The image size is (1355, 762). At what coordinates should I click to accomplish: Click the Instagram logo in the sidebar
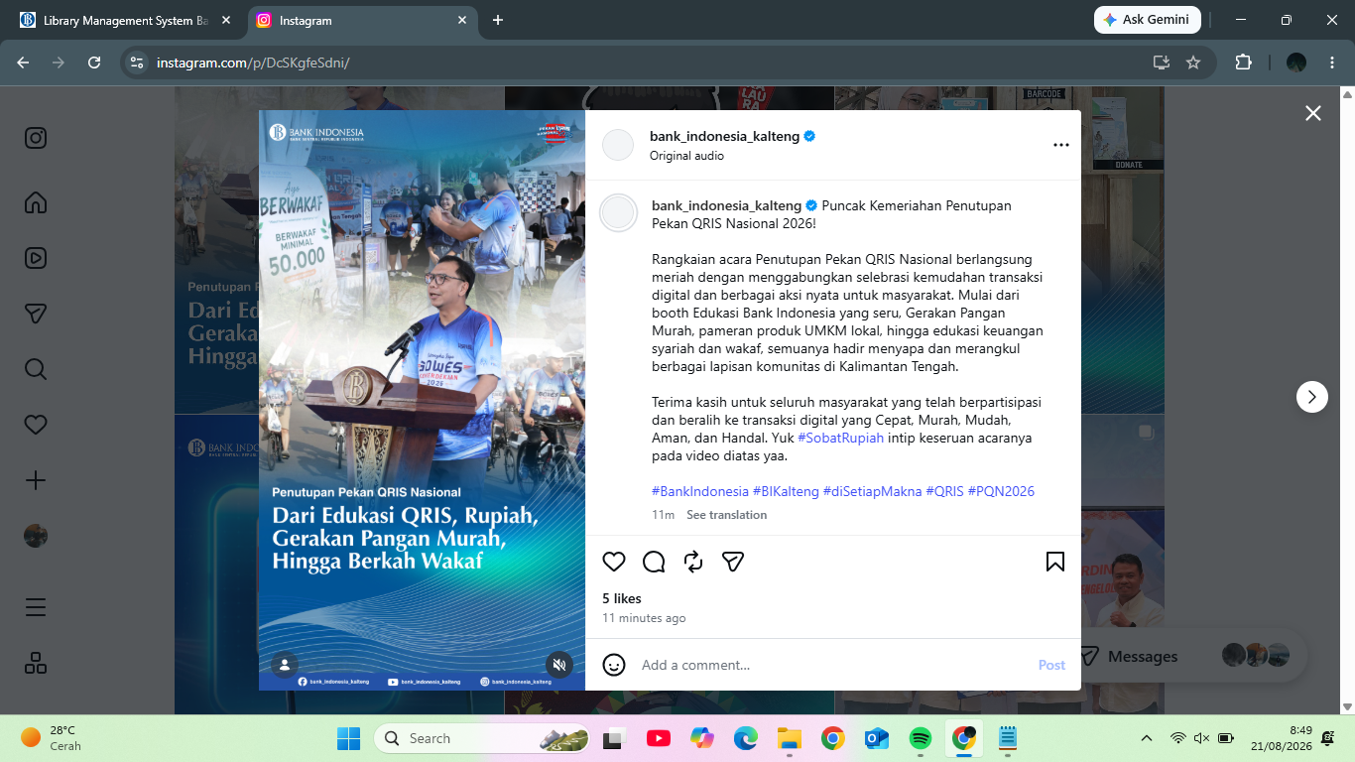pos(36,138)
